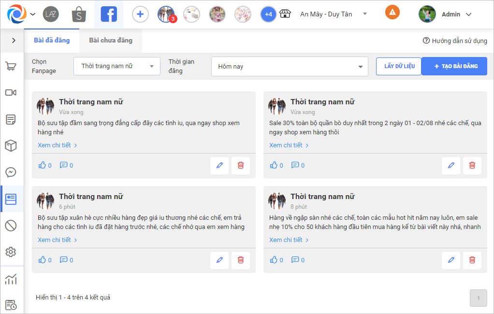Viewport: 494px width, 314px height.
Task: Open the Chọn Fanpage dropdown
Action: point(117,66)
